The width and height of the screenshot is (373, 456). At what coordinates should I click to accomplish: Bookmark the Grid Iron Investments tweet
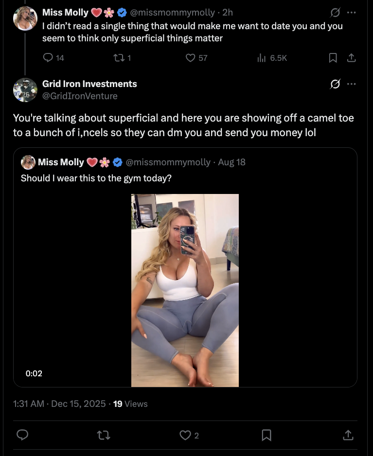266,435
